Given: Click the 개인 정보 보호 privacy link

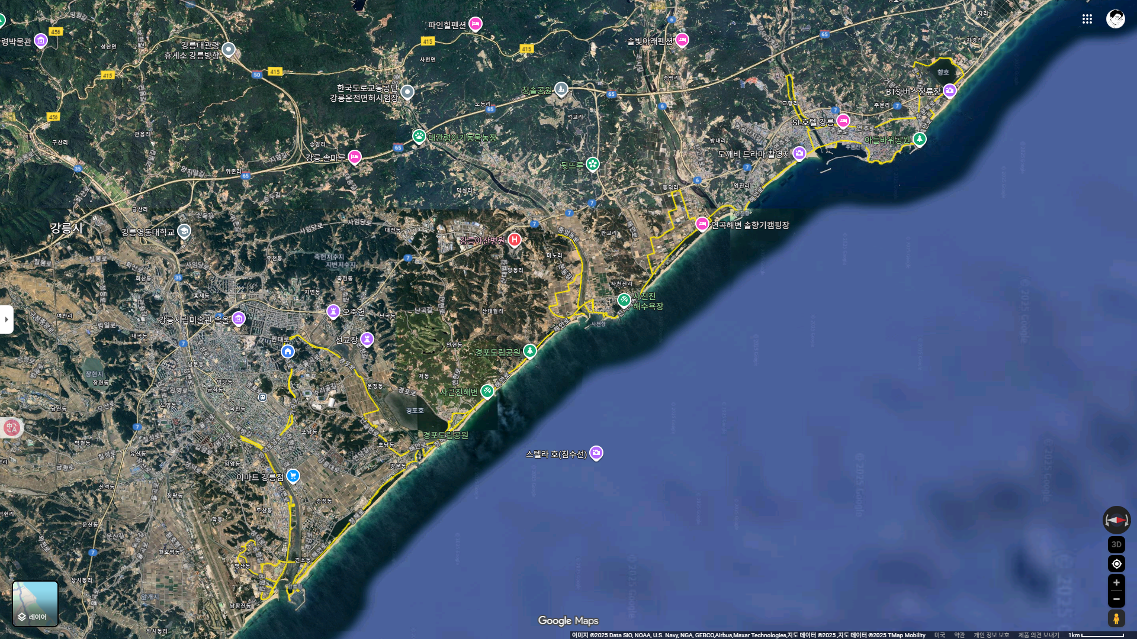Looking at the screenshot, I should pos(991,635).
